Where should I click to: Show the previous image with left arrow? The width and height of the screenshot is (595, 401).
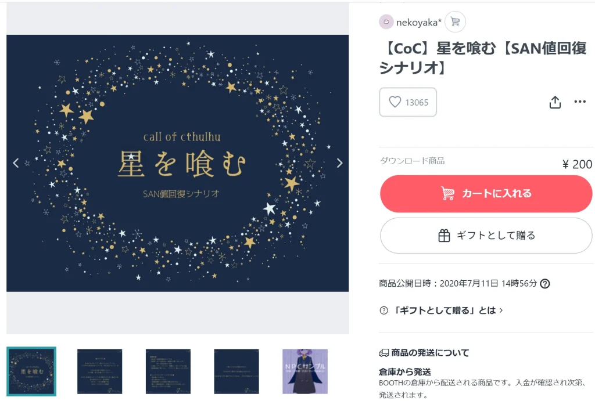tap(16, 163)
